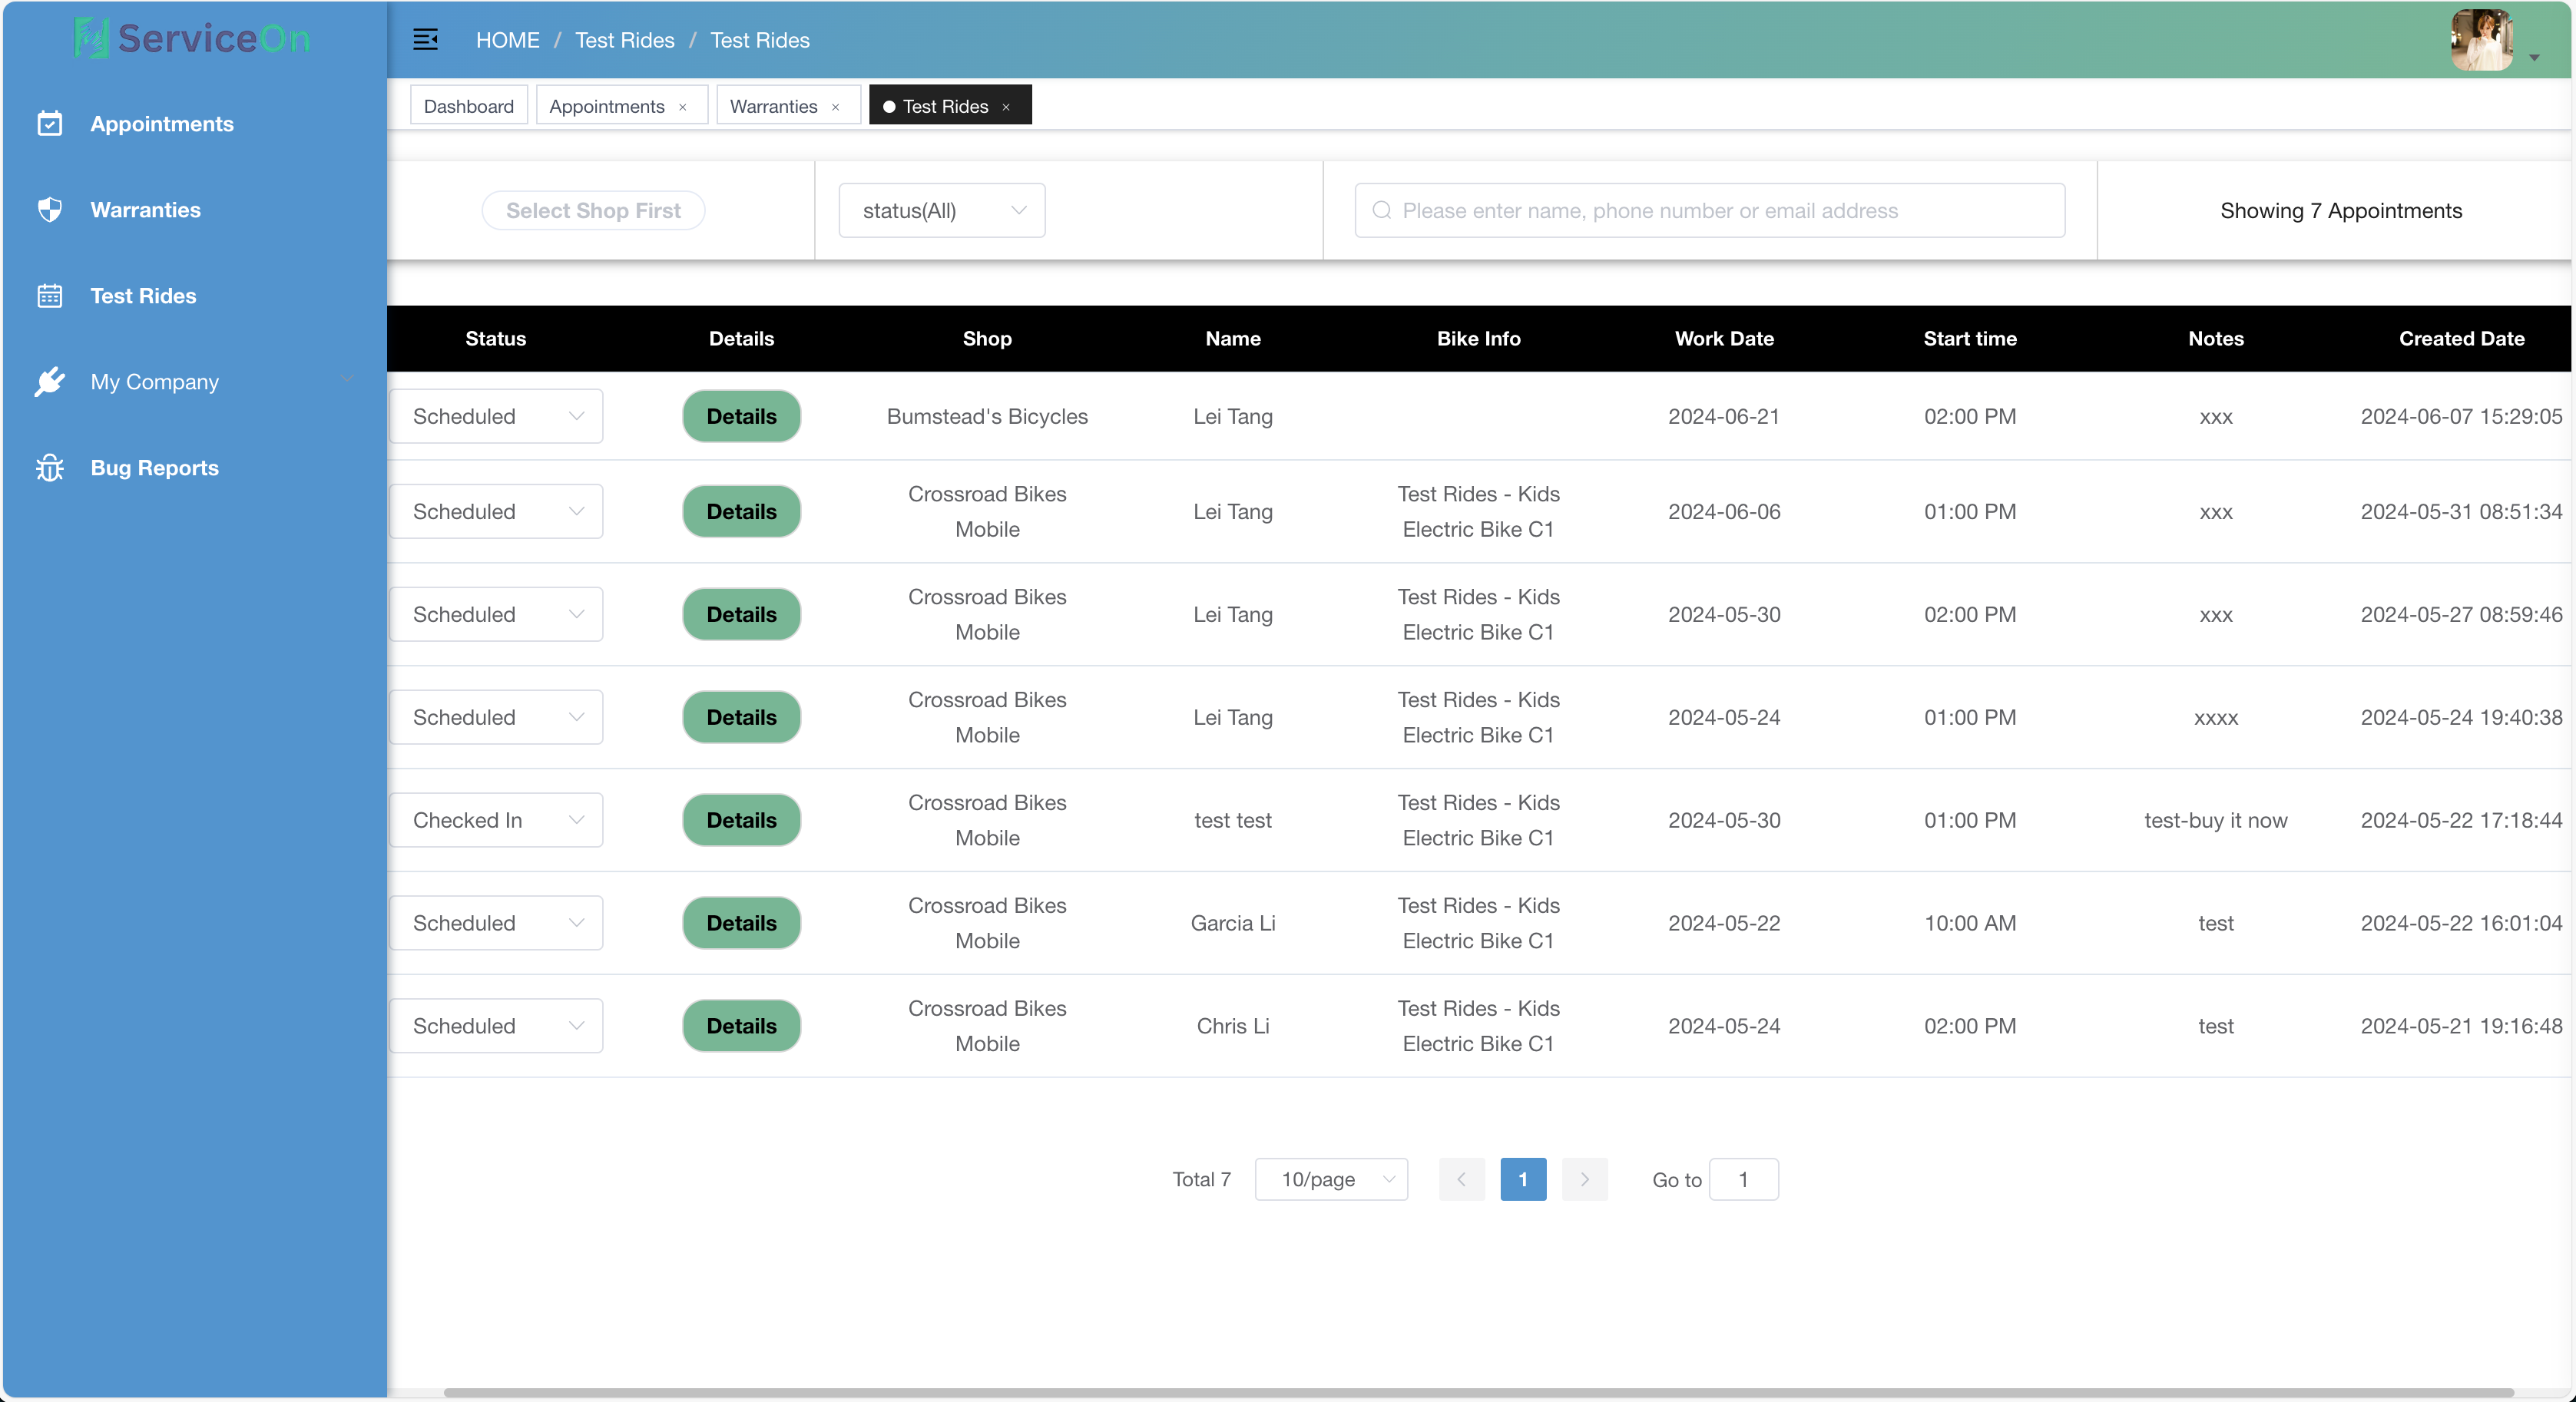Open the status(All) filter dropdown

click(x=941, y=211)
